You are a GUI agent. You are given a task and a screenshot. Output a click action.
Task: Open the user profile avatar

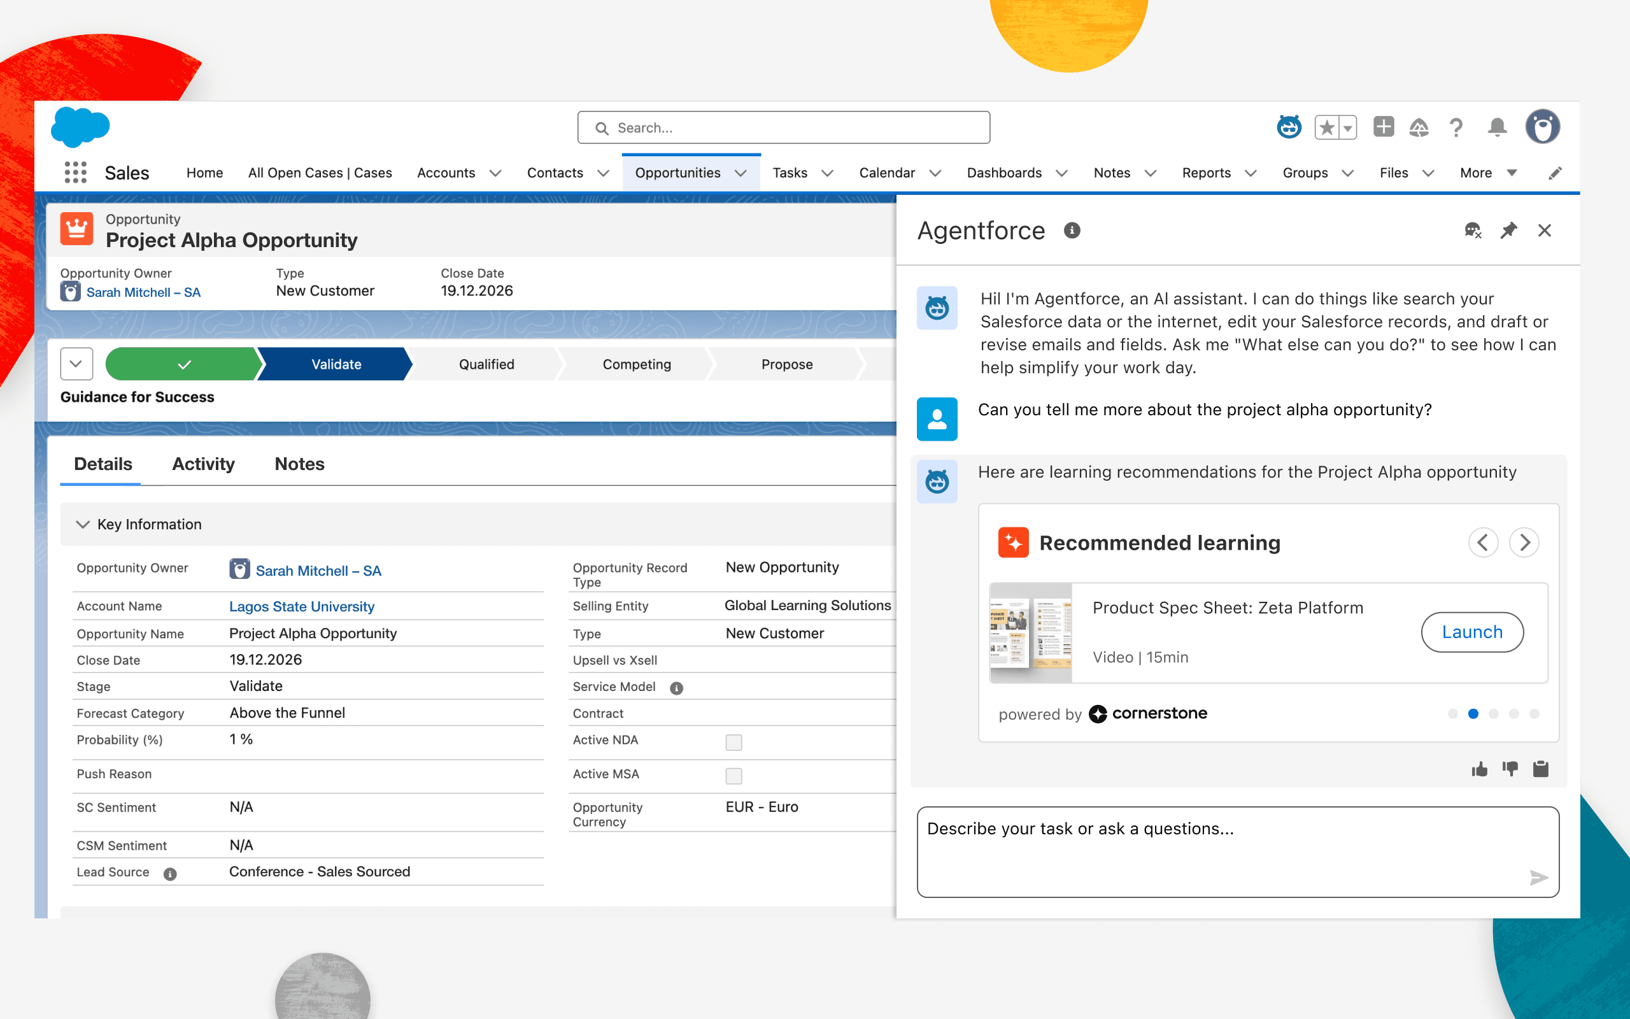1543,127
